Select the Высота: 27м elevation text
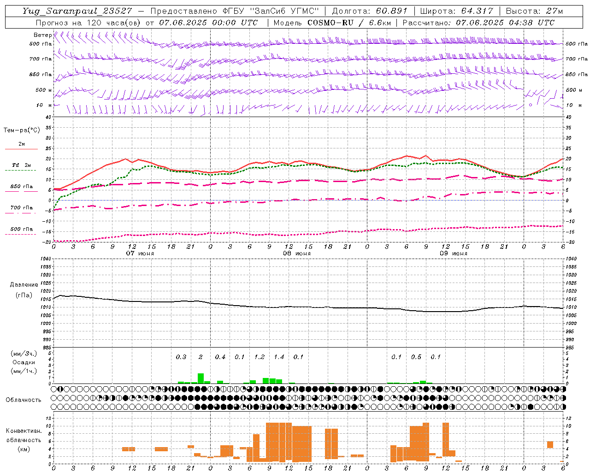This screenshot has width=590, height=472. click(x=534, y=11)
